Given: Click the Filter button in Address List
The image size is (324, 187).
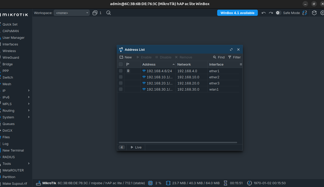Looking at the screenshot, I should [x=234, y=57].
